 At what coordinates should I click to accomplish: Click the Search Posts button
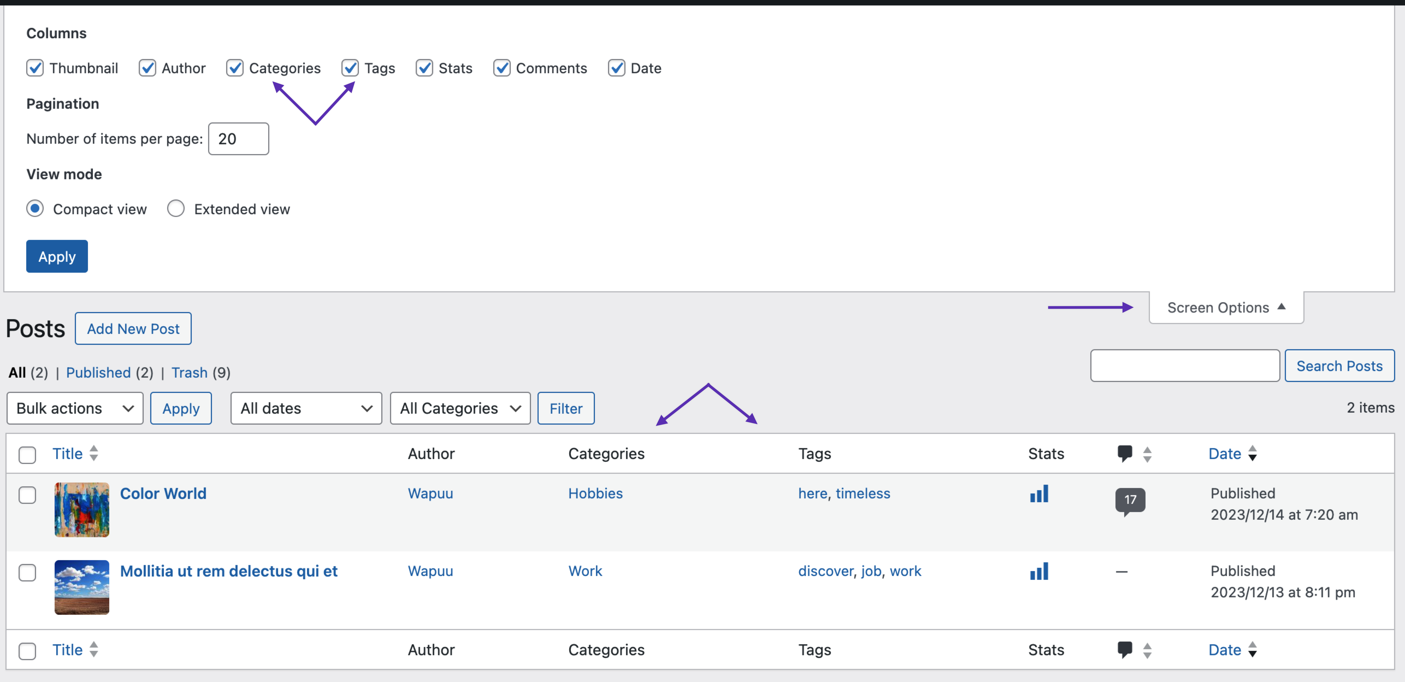point(1339,366)
